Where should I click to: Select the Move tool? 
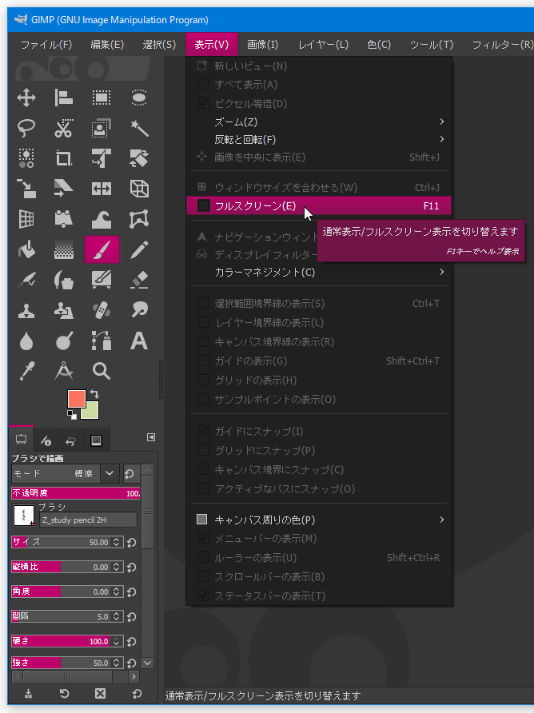click(26, 98)
